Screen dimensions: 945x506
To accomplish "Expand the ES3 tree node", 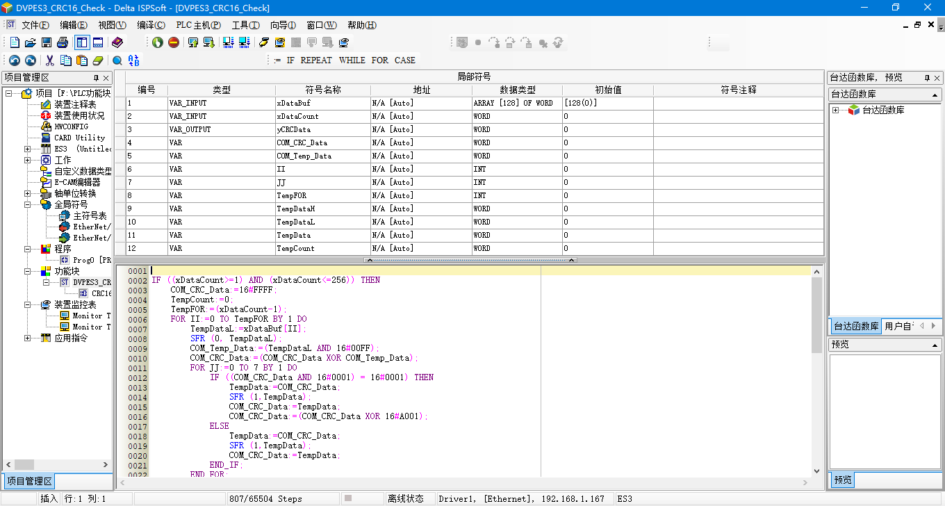I will coord(27,149).
